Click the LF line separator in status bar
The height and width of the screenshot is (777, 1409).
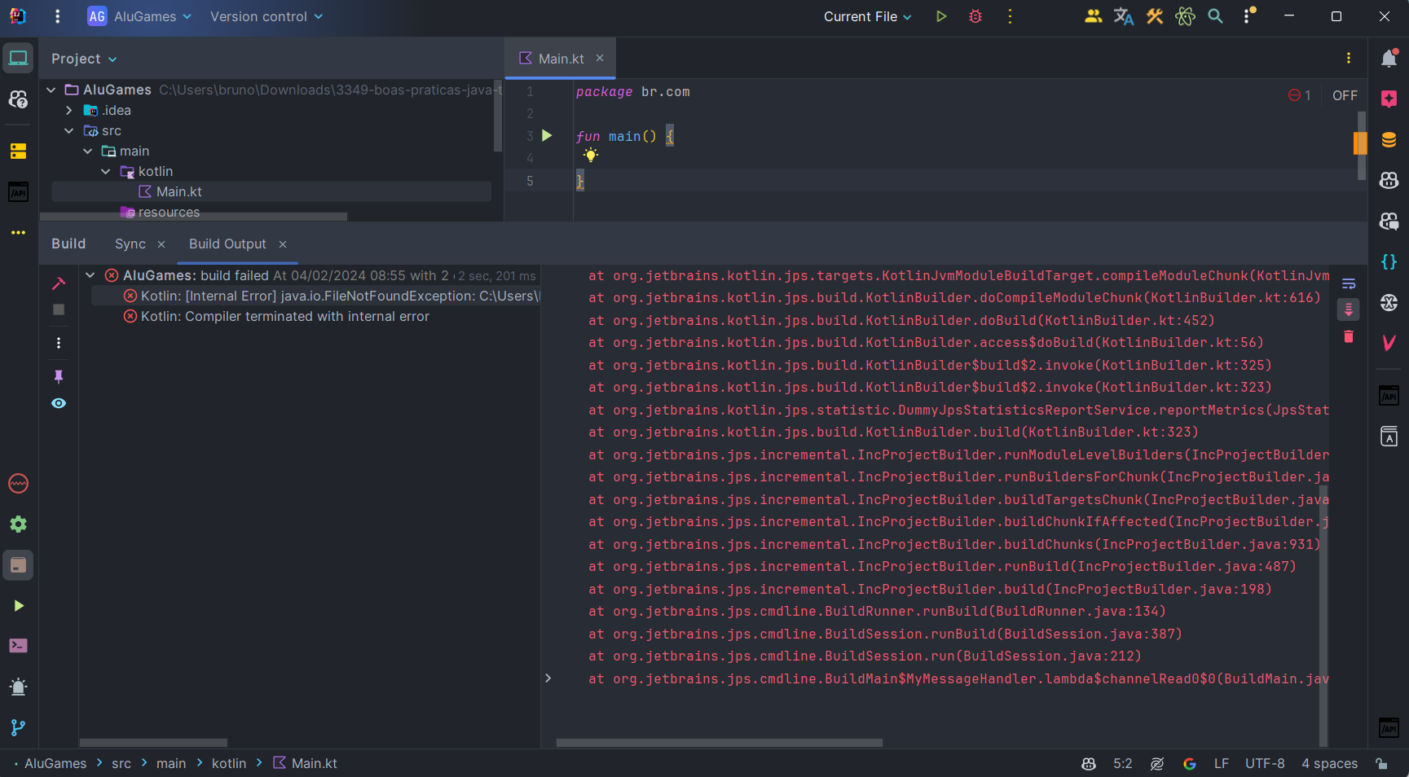pos(1221,763)
